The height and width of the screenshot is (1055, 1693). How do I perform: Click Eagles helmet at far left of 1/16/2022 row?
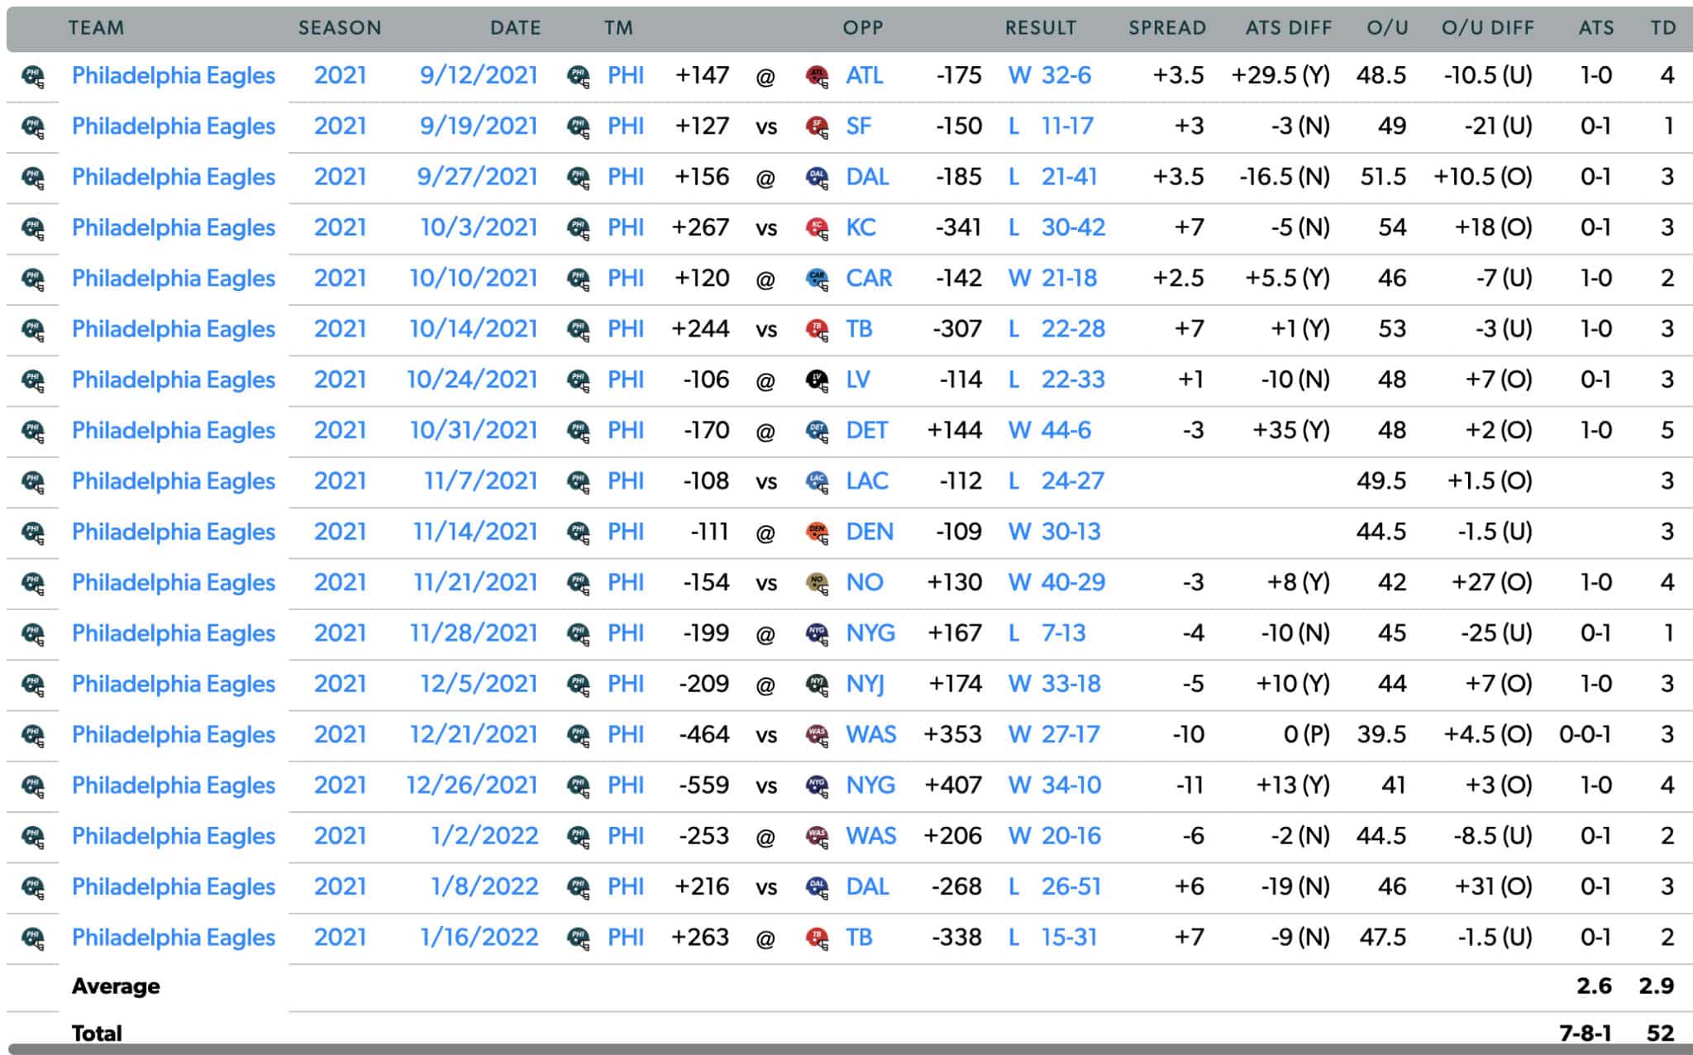[x=33, y=938]
